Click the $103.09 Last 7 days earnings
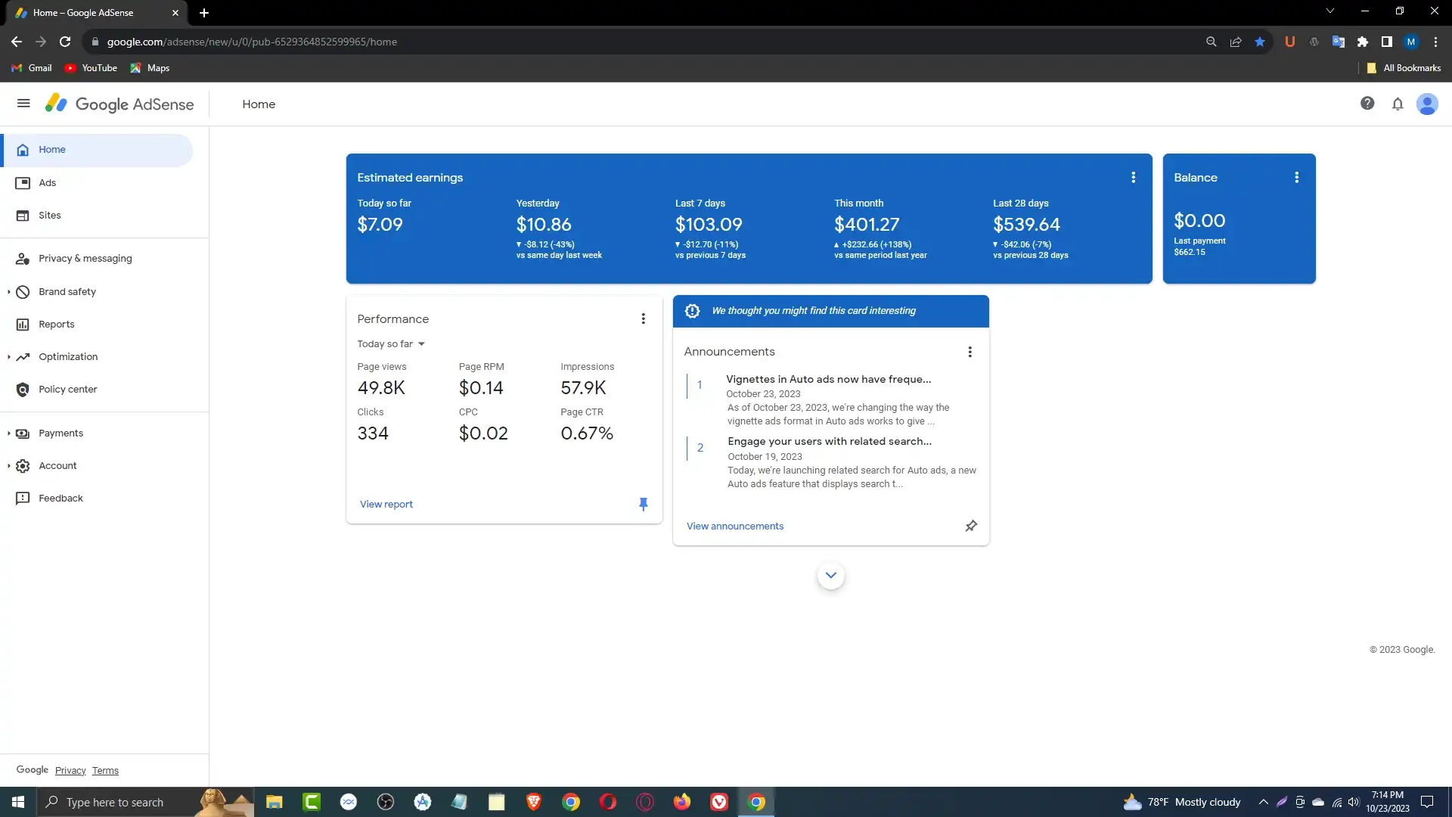The width and height of the screenshot is (1452, 817). coord(709,225)
